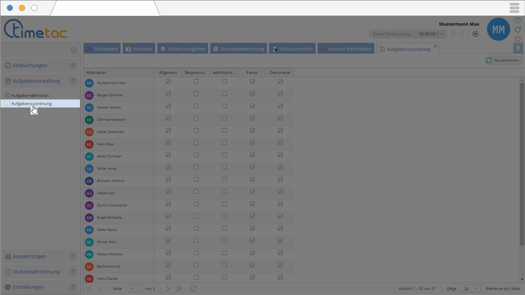
Task: Go to next page arrow in pager
Action: click(168, 289)
